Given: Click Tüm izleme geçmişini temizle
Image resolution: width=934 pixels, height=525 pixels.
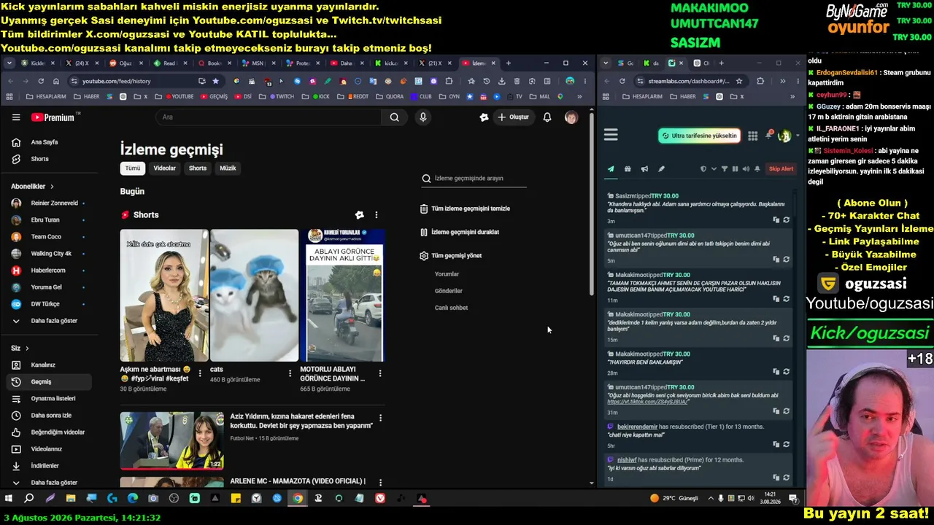Looking at the screenshot, I should (465, 209).
